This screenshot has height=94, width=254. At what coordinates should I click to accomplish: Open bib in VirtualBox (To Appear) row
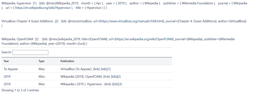coord(104,69)
